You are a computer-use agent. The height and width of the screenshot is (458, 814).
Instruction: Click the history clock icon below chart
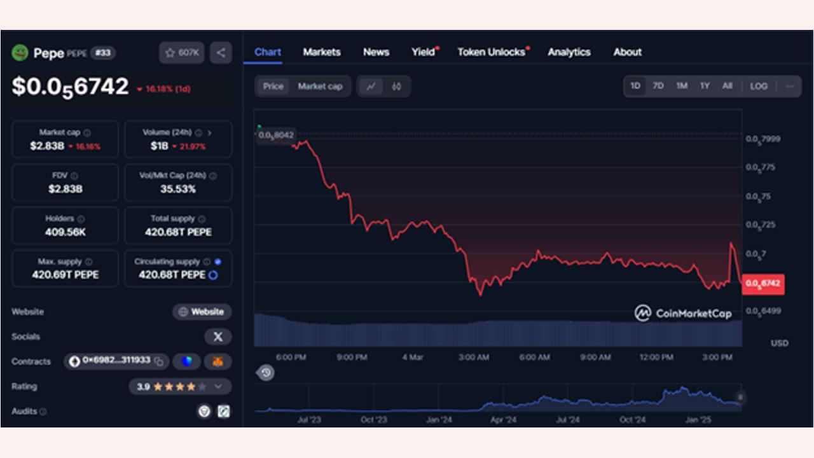tap(266, 373)
